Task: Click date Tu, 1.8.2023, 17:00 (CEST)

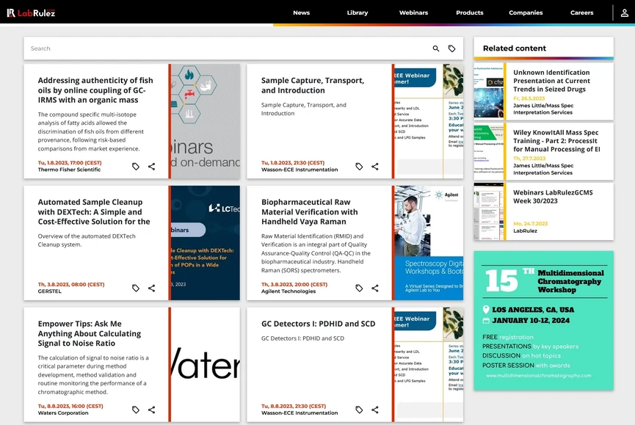Action: [70, 163]
